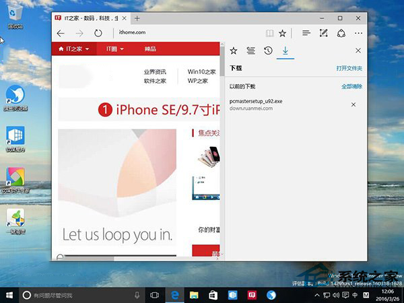This screenshot has height=303, width=404.
Task: Select the Downloads tab in Hub panel
Action: [x=285, y=50]
